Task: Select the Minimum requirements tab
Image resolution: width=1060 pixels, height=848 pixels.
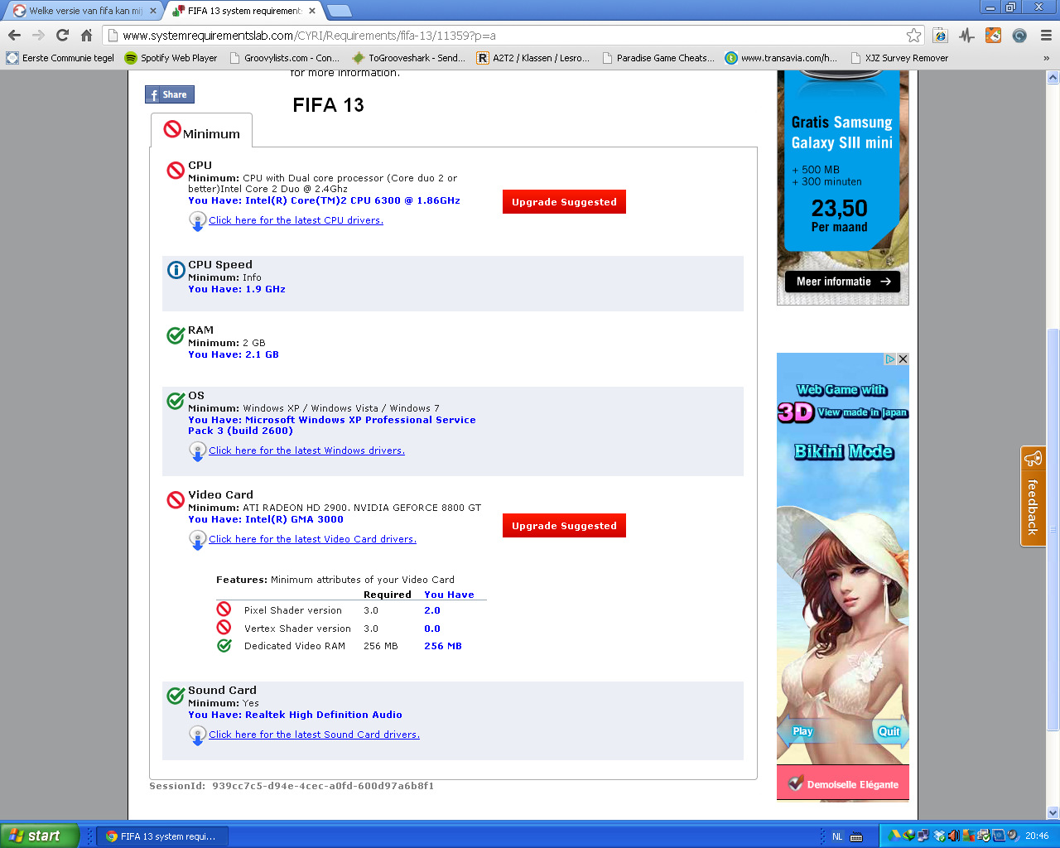Action: coord(202,132)
